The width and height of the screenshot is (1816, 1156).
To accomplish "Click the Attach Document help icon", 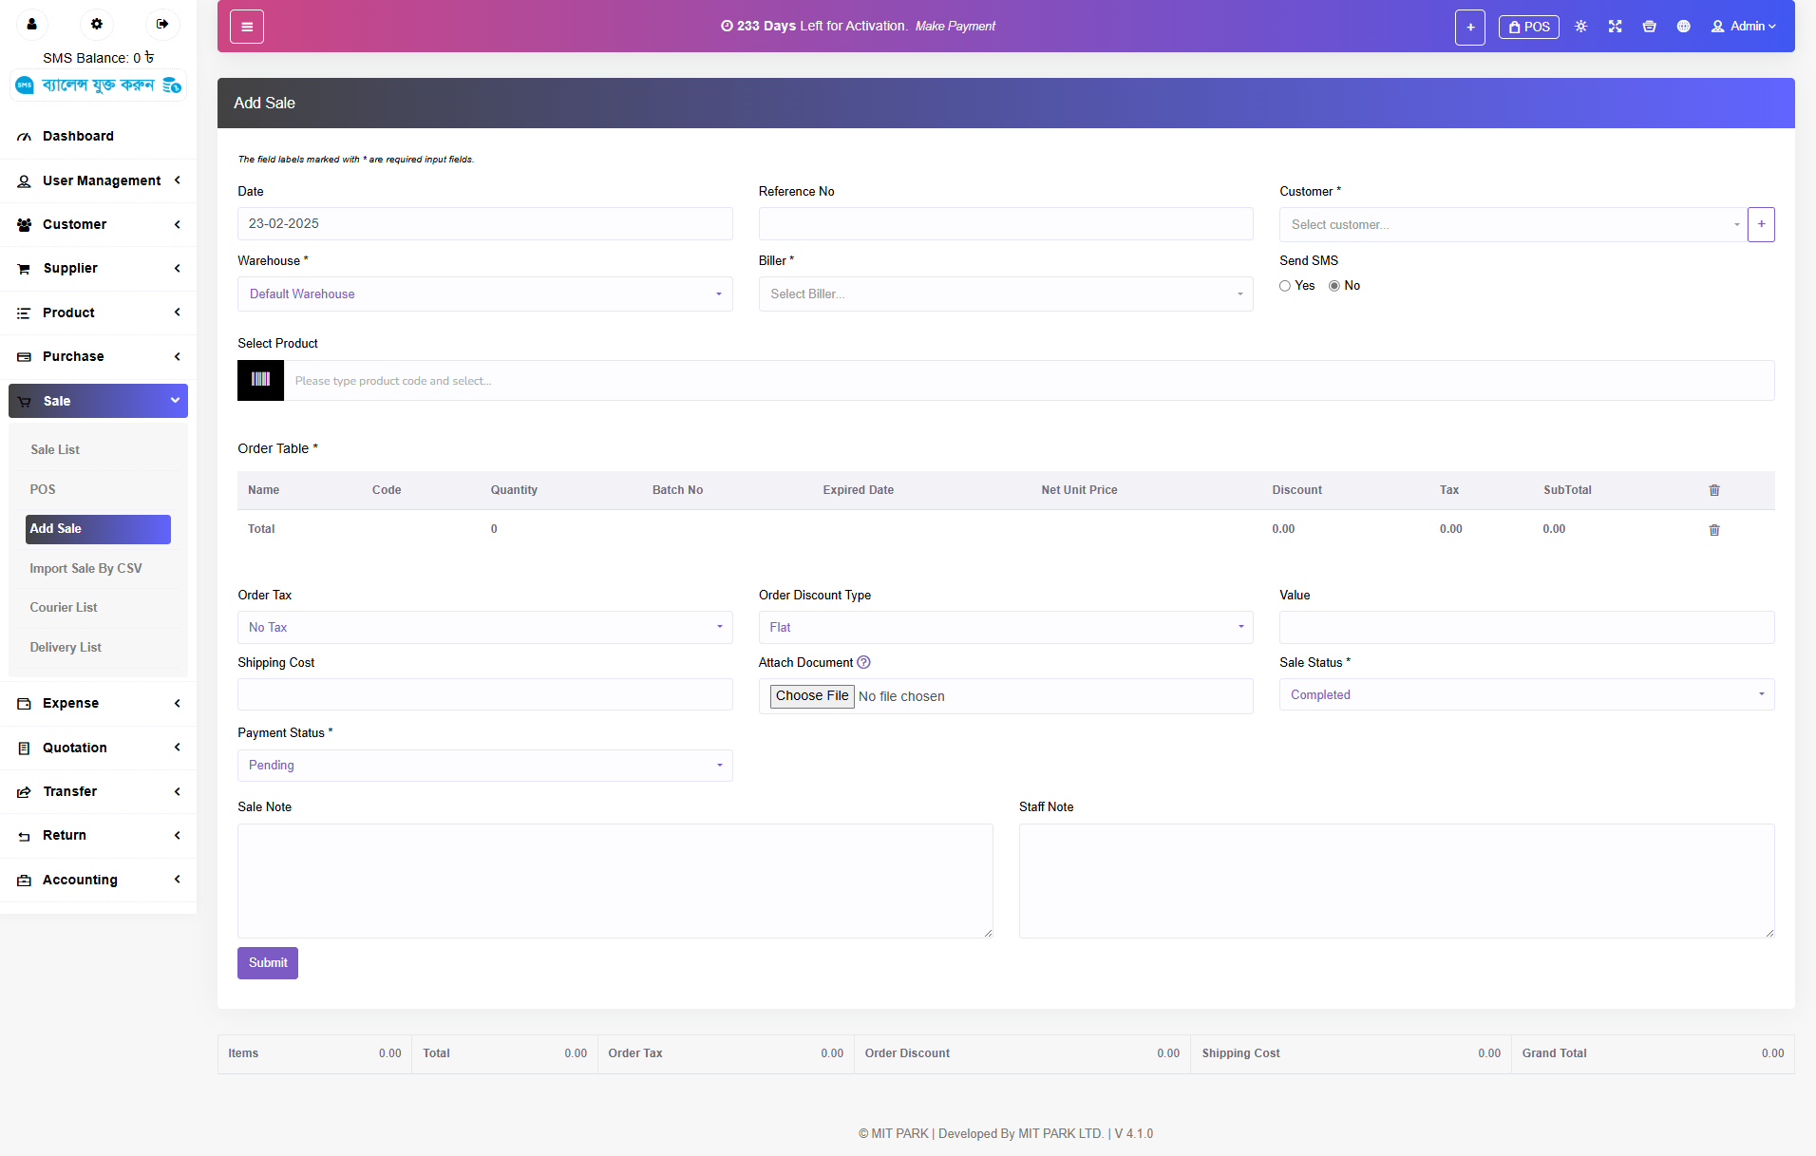I will [863, 662].
